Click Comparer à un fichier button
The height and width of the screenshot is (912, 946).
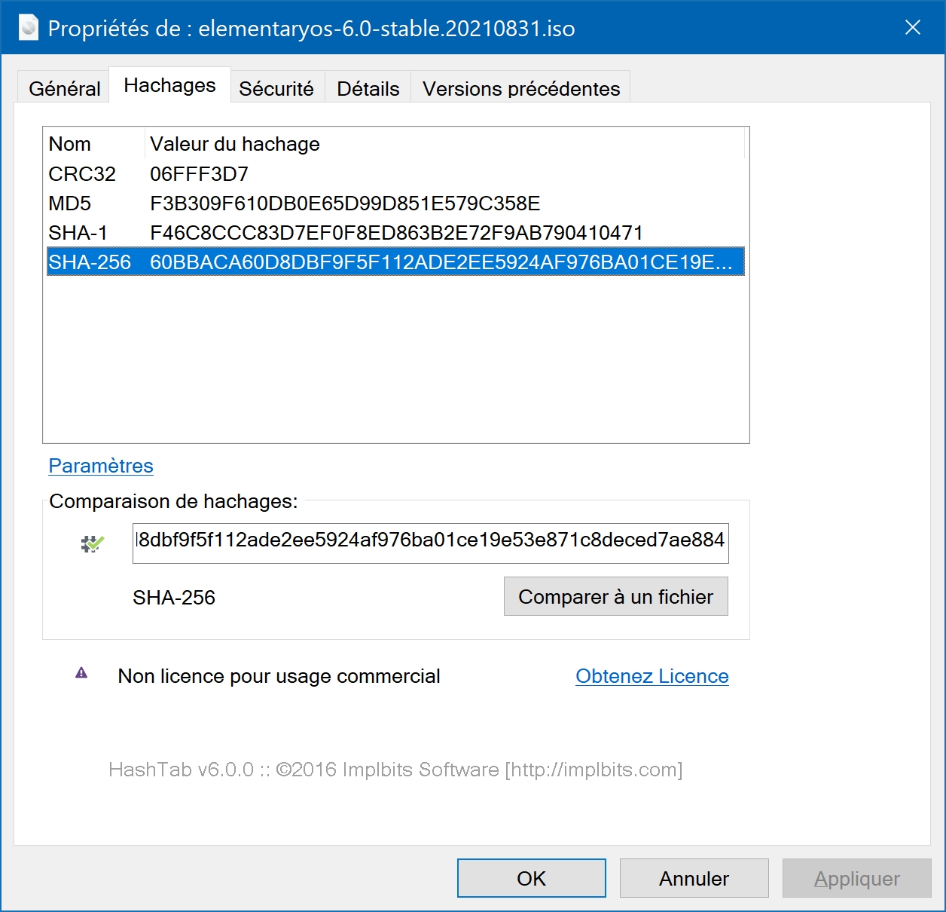click(616, 596)
